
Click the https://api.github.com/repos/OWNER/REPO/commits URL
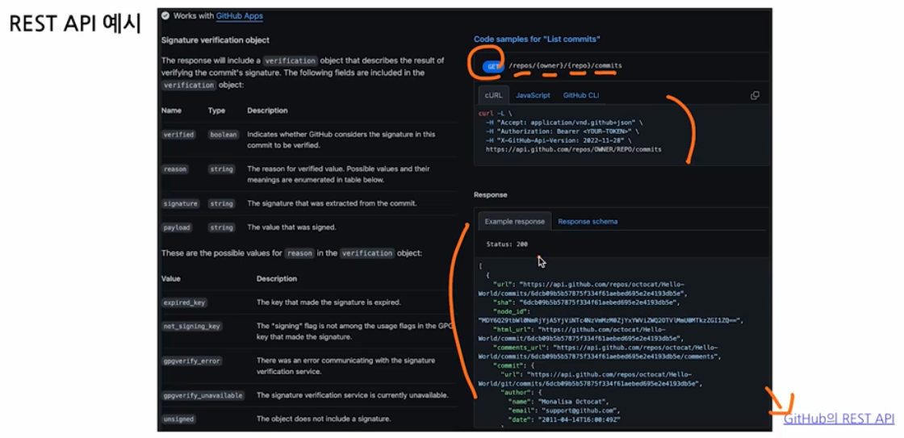pos(574,149)
